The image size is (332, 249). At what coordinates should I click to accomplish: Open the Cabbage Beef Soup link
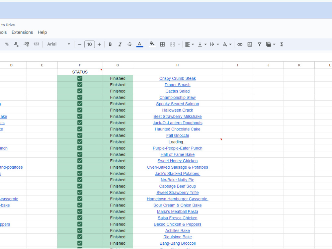177,186
